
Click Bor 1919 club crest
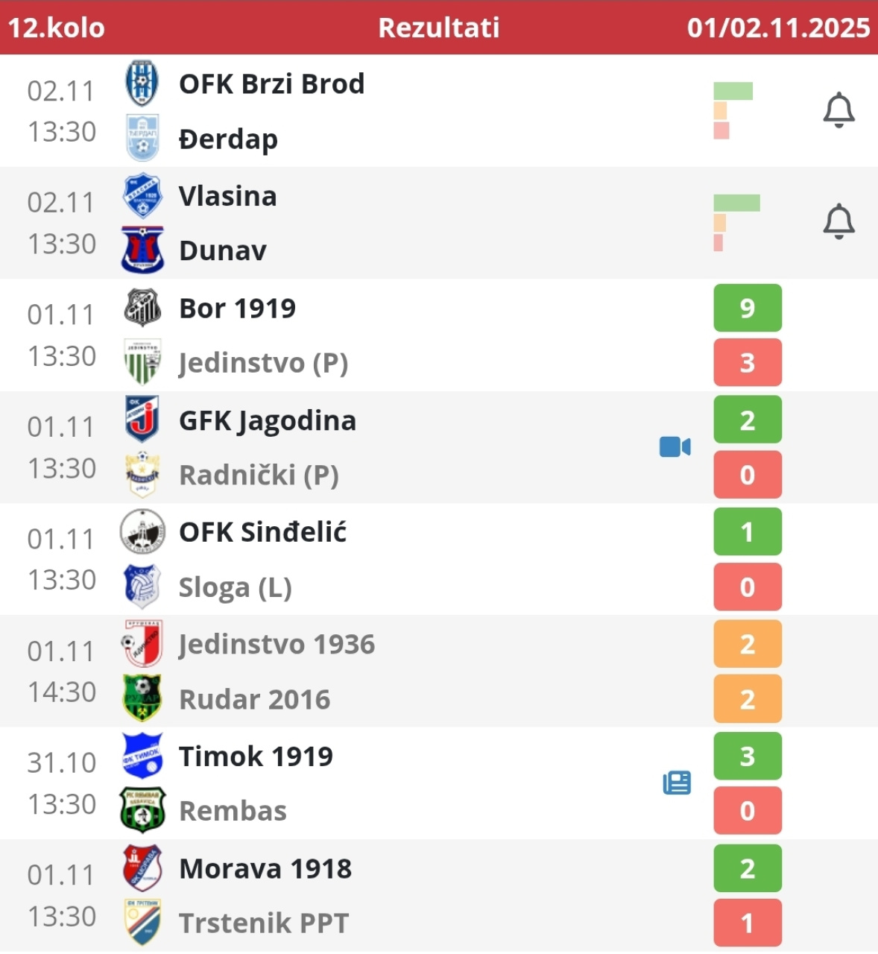point(142,308)
